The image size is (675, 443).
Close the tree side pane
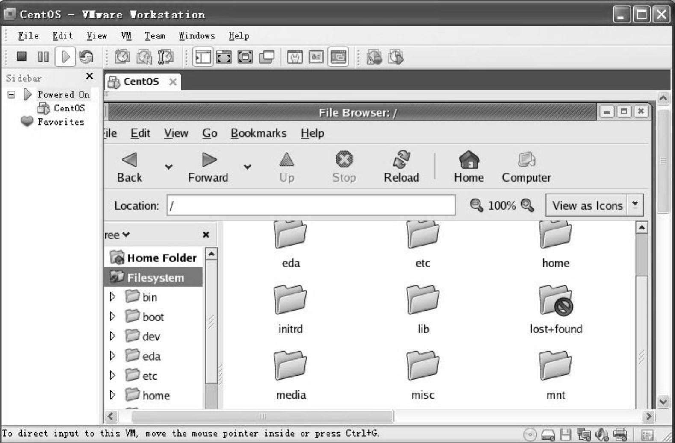(x=206, y=235)
